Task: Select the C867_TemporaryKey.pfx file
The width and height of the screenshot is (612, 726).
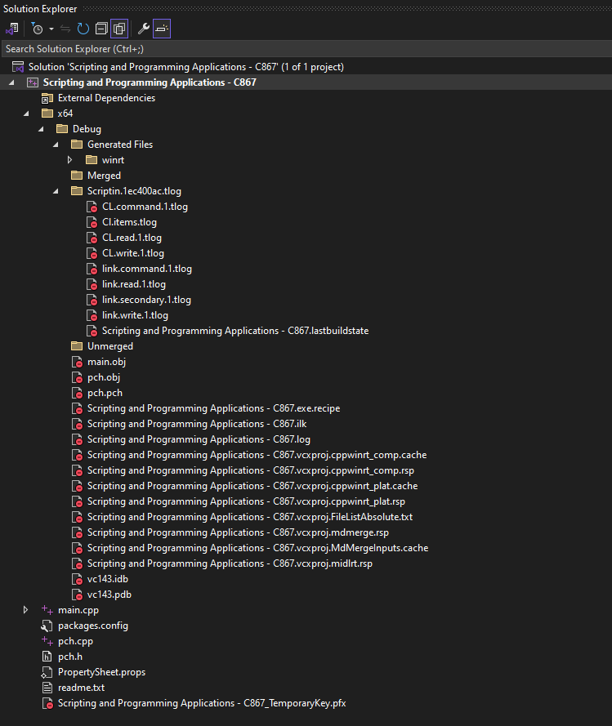Action: coord(202,703)
